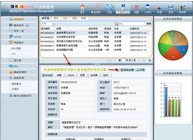
Task: Open the KPI sidebar link
Action: click(13, 54)
